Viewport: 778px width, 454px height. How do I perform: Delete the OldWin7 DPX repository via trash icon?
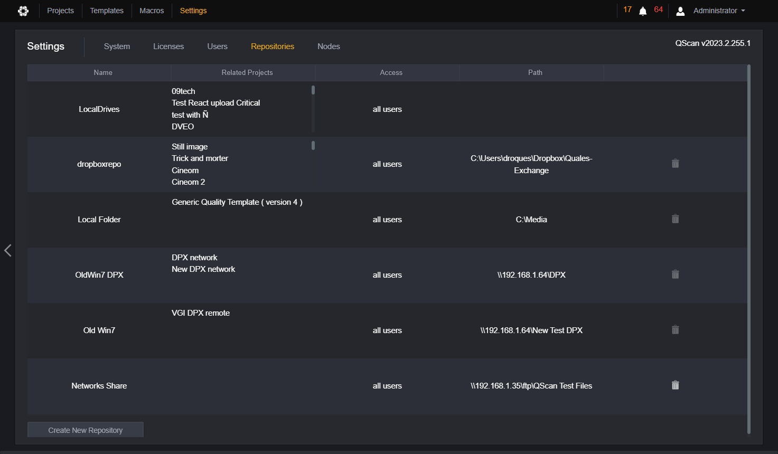point(675,275)
